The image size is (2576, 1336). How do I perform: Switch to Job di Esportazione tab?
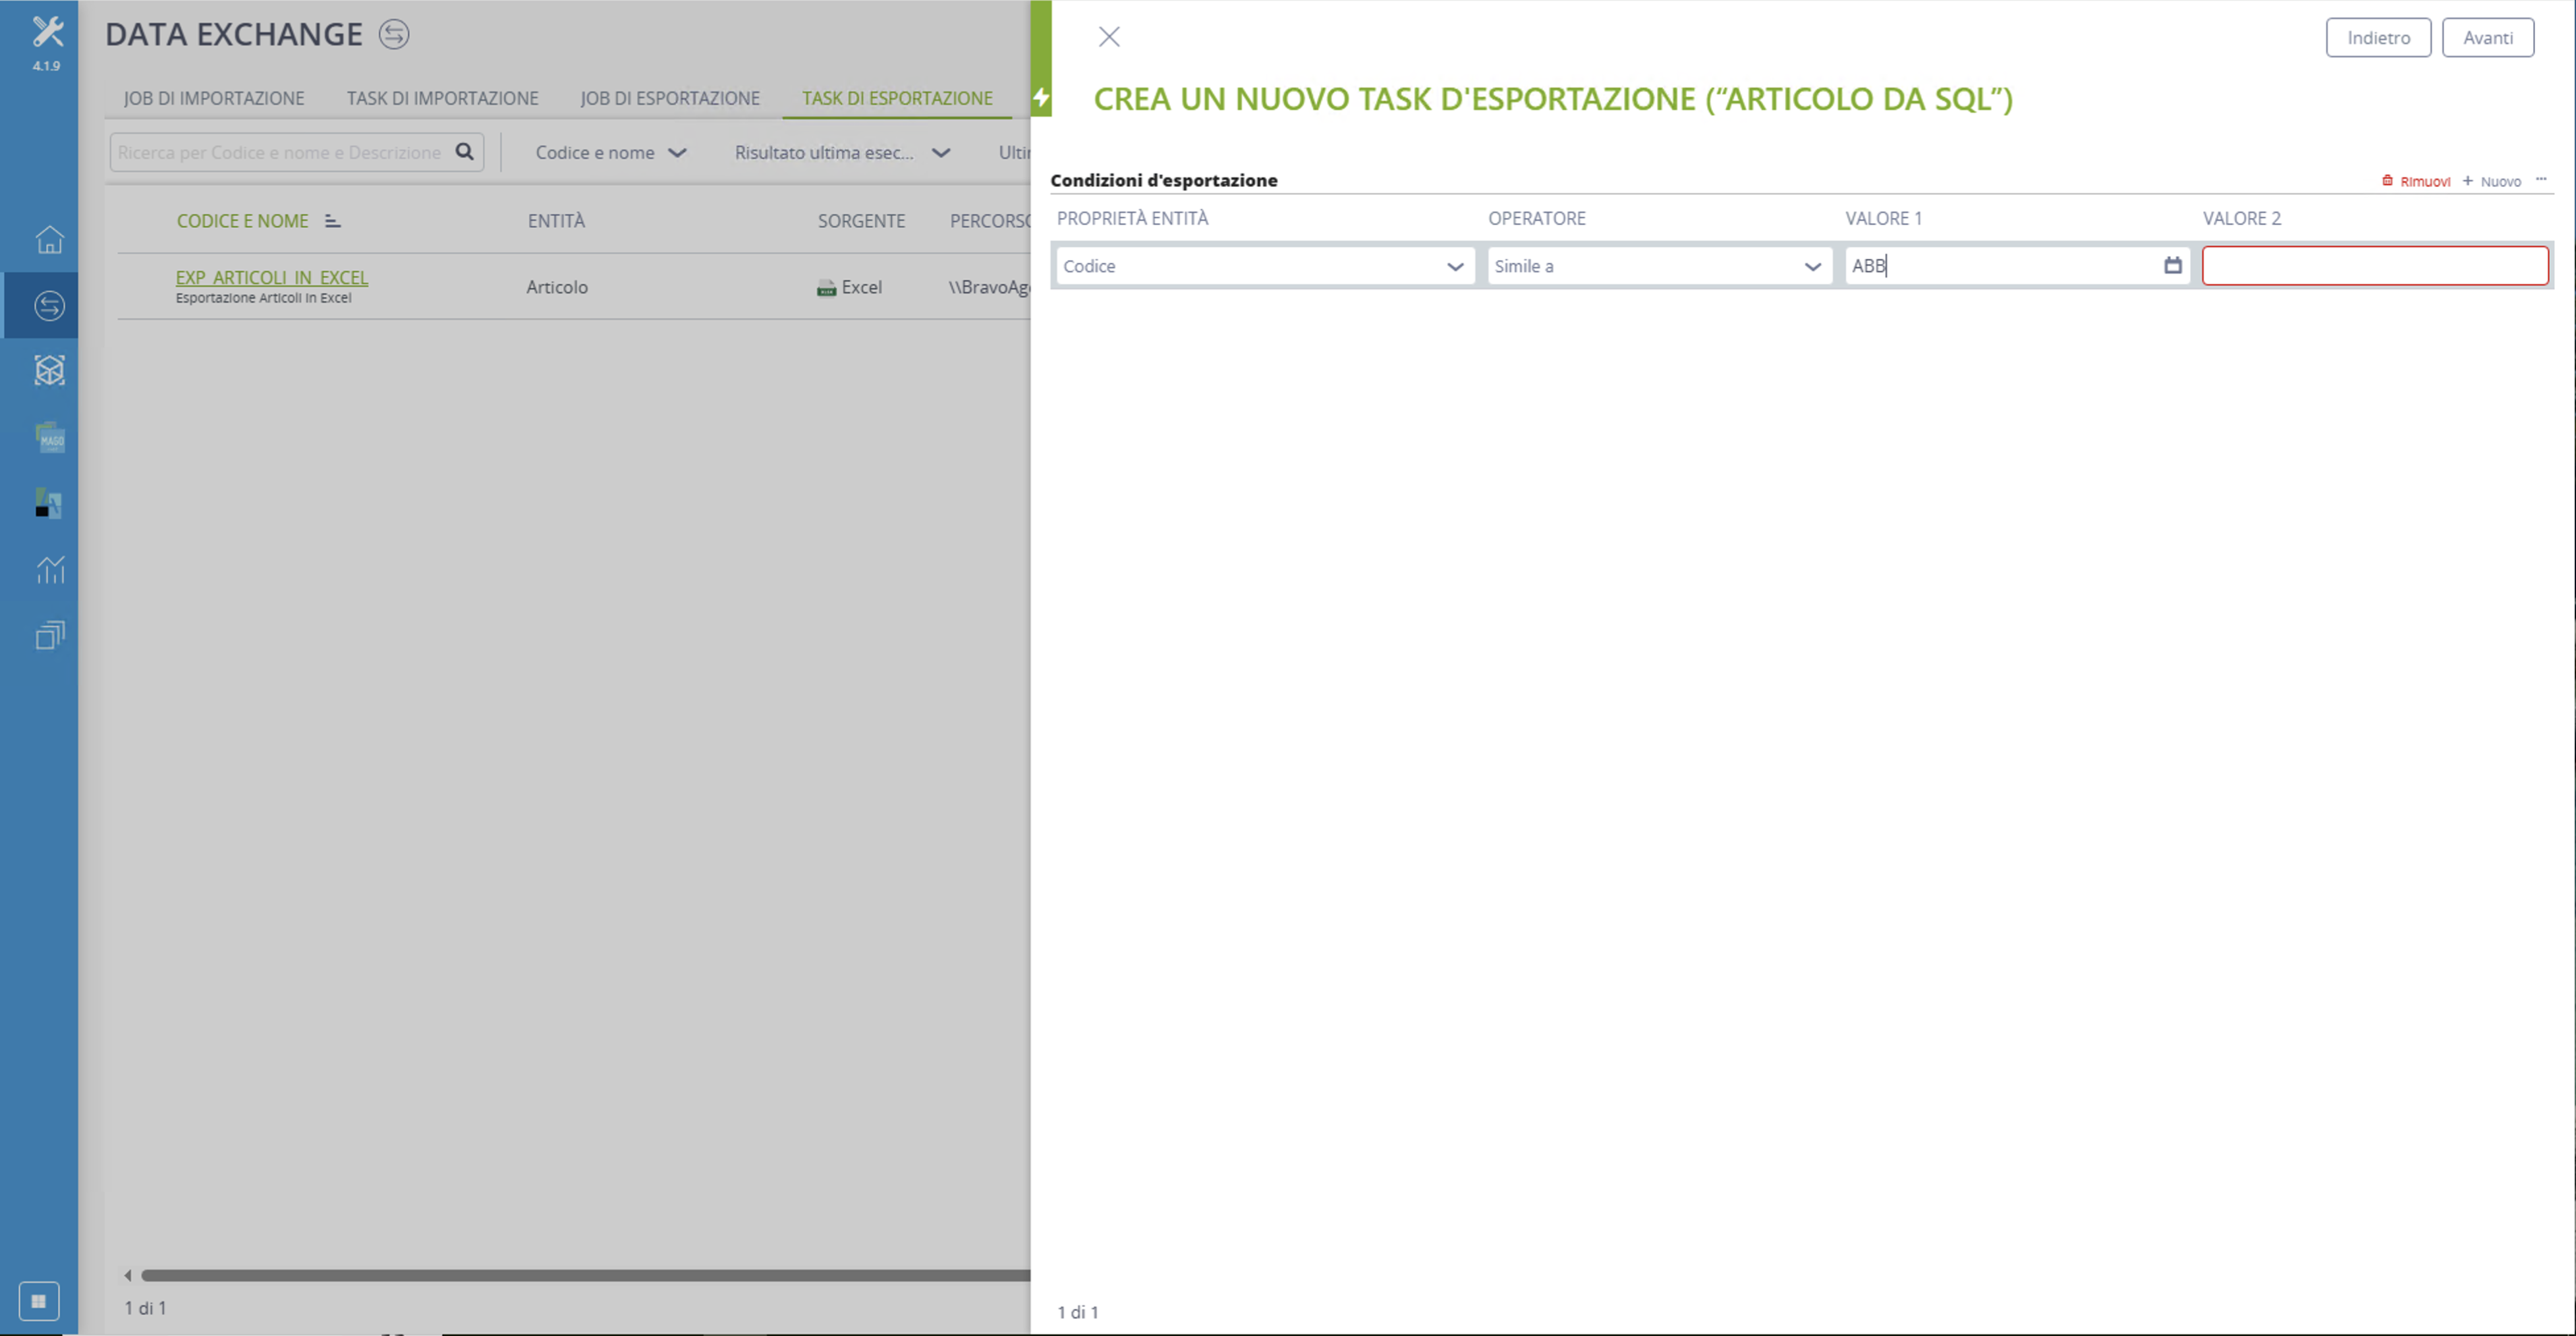(x=670, y=98)
